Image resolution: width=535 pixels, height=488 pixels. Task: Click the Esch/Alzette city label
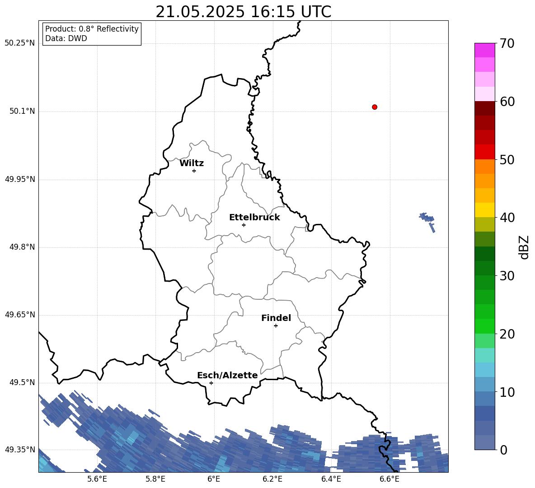coord(227,376)
